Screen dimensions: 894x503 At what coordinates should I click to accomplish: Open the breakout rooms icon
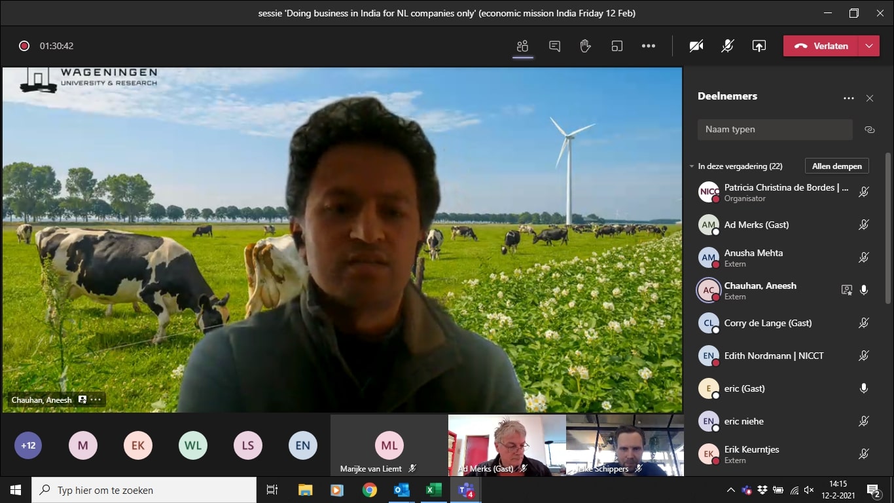click(617, 46)
